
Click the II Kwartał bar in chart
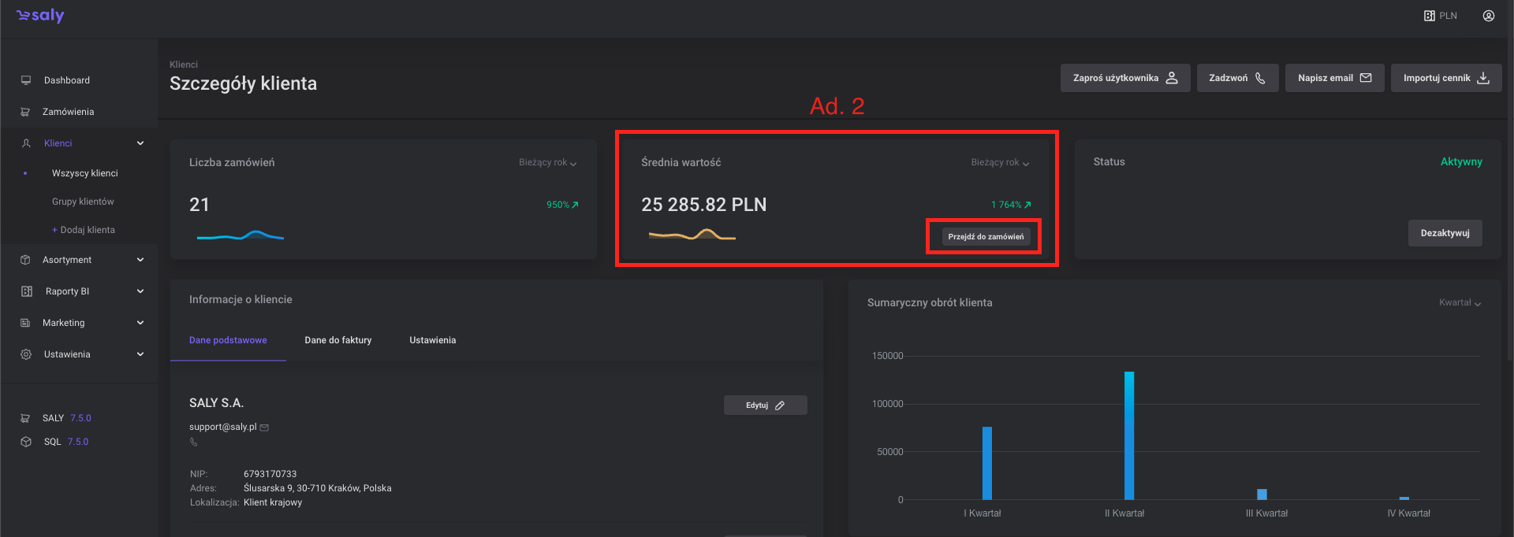(x=1128, y=435)
